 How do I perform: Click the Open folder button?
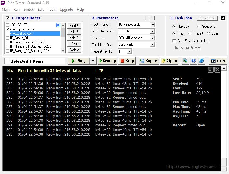(169, 61)
